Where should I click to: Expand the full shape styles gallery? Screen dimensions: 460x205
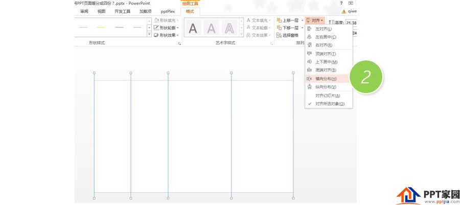pos(149,34)
